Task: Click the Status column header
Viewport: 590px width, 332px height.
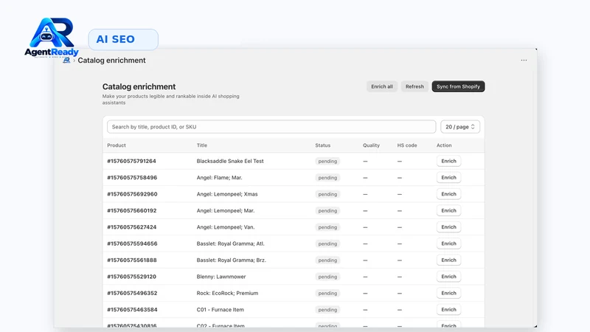Action: tap(323, 145)
